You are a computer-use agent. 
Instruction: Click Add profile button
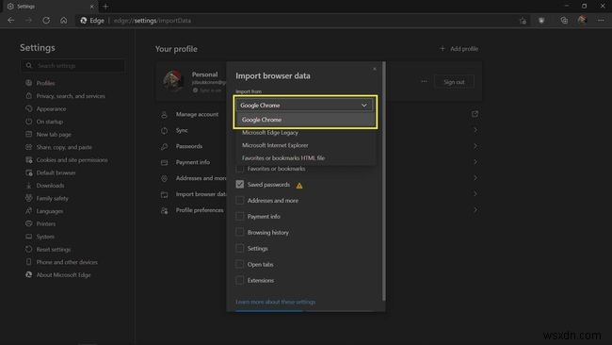(x=459, y=49)
